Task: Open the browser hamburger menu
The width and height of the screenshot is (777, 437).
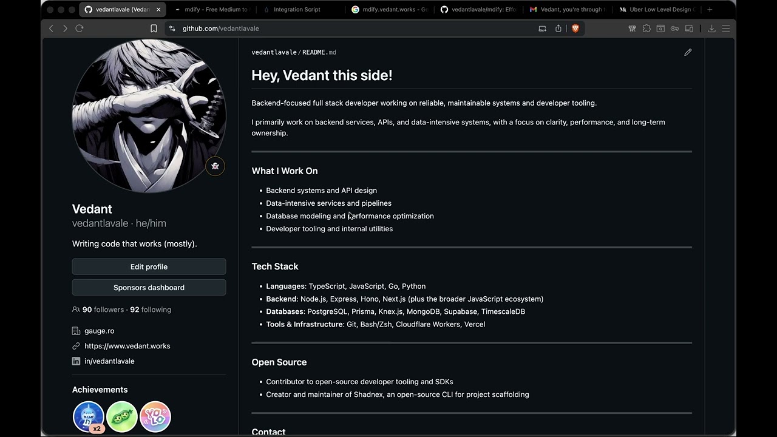Action: coord(726,29)
